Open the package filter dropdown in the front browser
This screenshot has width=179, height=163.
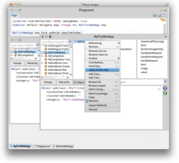[70, 42]
